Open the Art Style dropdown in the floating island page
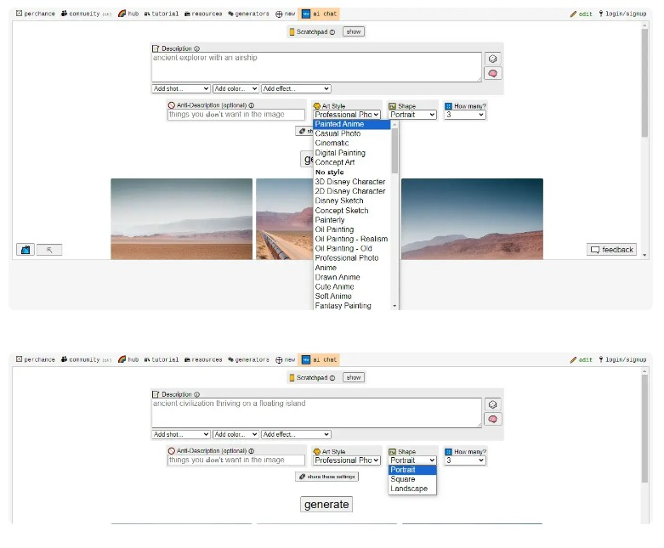The width and height of the screenshot is (664, 548). (x=347, y=460)
